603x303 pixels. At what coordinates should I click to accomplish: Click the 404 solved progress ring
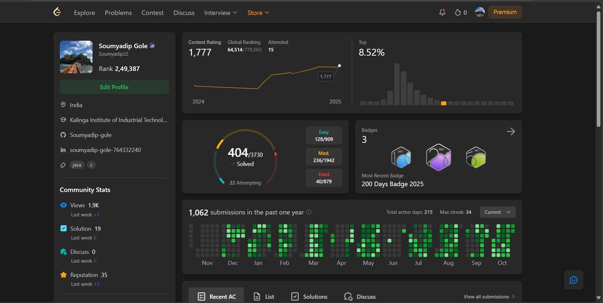pos(245,157)
